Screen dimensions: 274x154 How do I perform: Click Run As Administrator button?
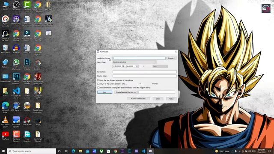(138, 99)
